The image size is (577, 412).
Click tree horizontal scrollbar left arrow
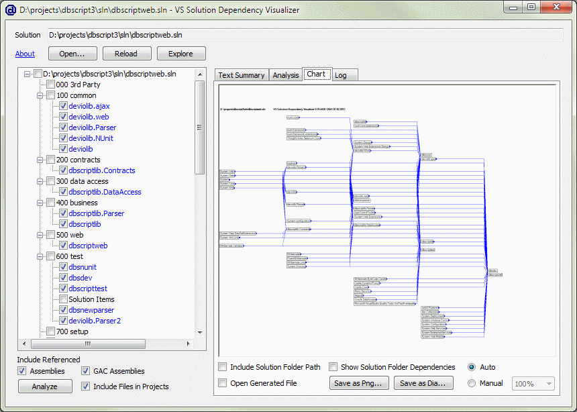24,344
